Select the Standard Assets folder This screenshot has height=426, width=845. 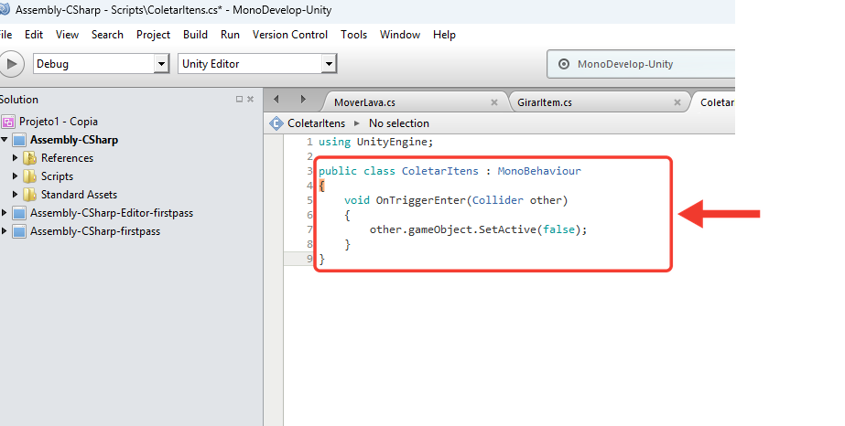80,195
